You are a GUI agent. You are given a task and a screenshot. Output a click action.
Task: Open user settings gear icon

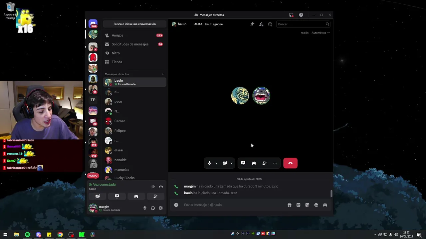click(x=161, y=208)
